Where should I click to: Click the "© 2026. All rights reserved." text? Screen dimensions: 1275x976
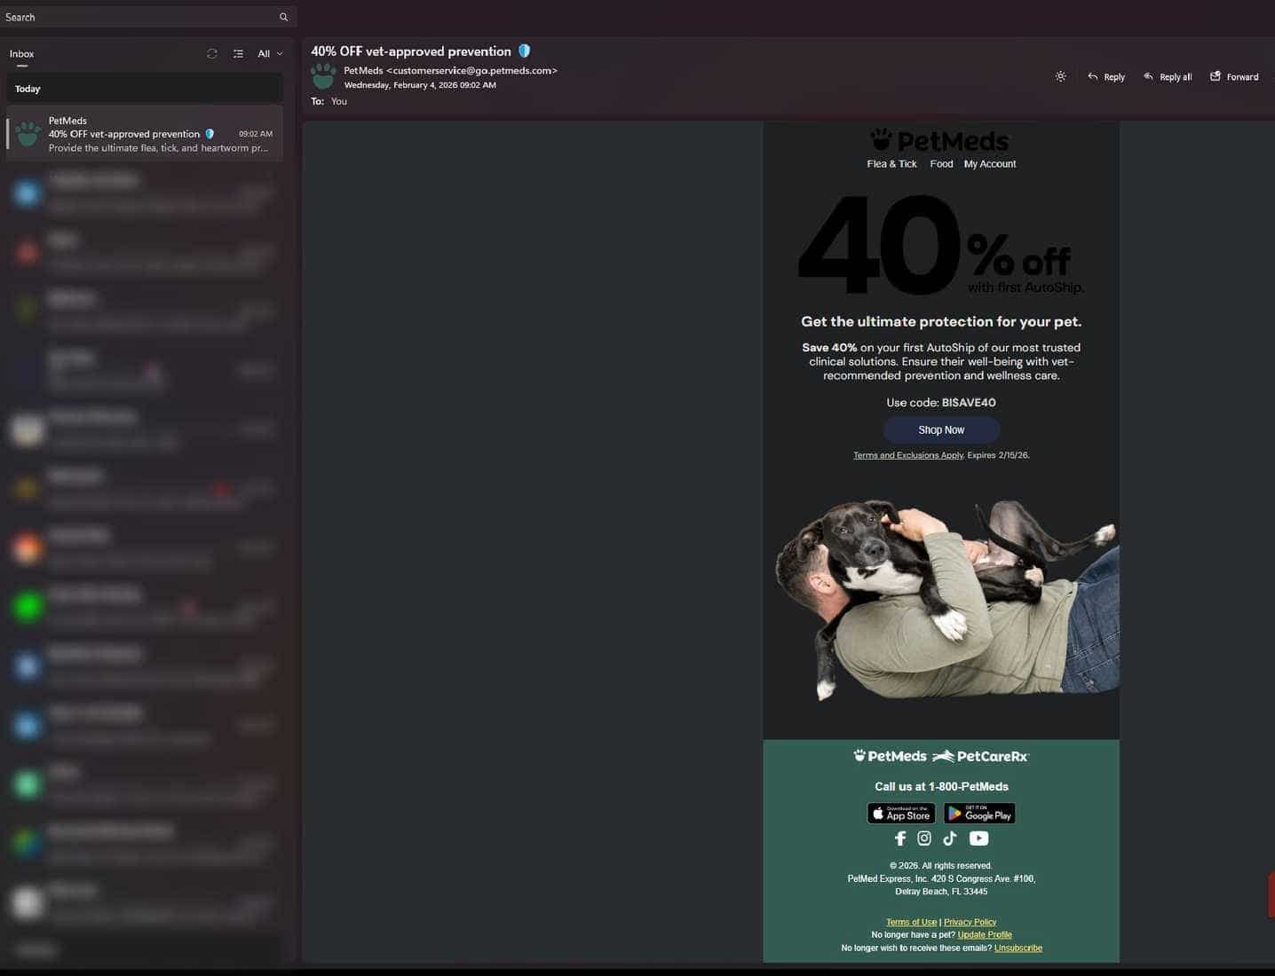click(x=941, y=866)
